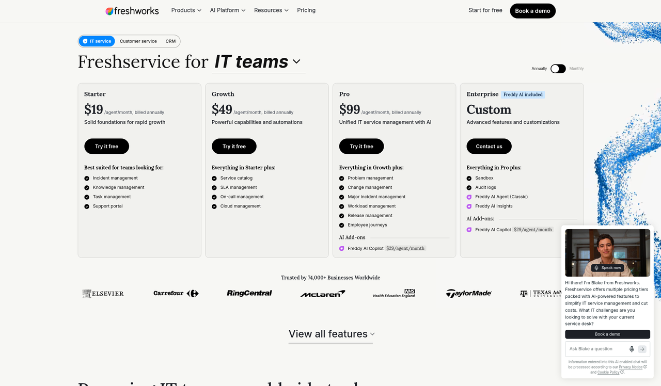
Task: Toggle billing between Annually and Monthly
Action: click(x=558, y=69)
